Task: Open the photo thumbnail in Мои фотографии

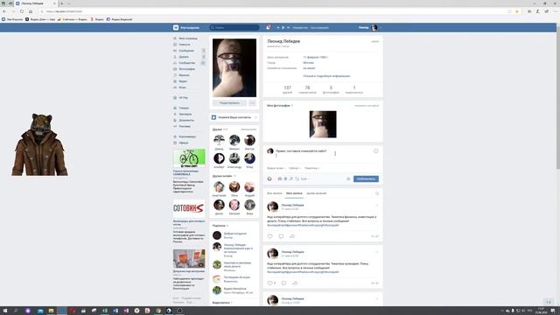Action: pyautogui.click(x=323, y=124)
